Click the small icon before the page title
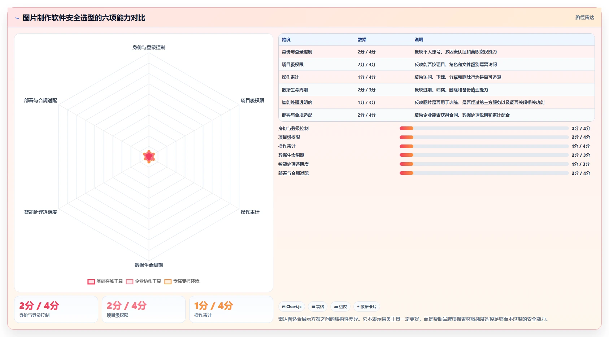Viewport: 609px width, 337px height. [17, 18]
